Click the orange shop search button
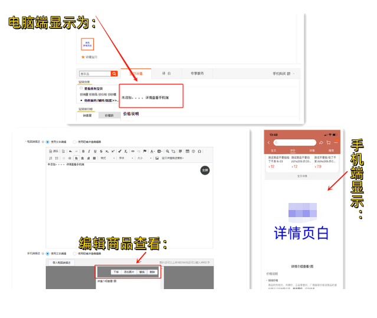377x318 pixels. click(114, 74)
